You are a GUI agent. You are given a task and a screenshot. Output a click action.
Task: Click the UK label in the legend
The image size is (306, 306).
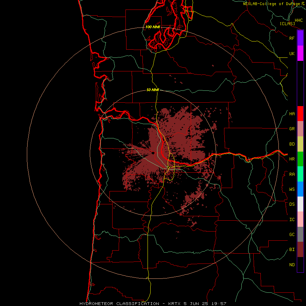tap(292, 53)
